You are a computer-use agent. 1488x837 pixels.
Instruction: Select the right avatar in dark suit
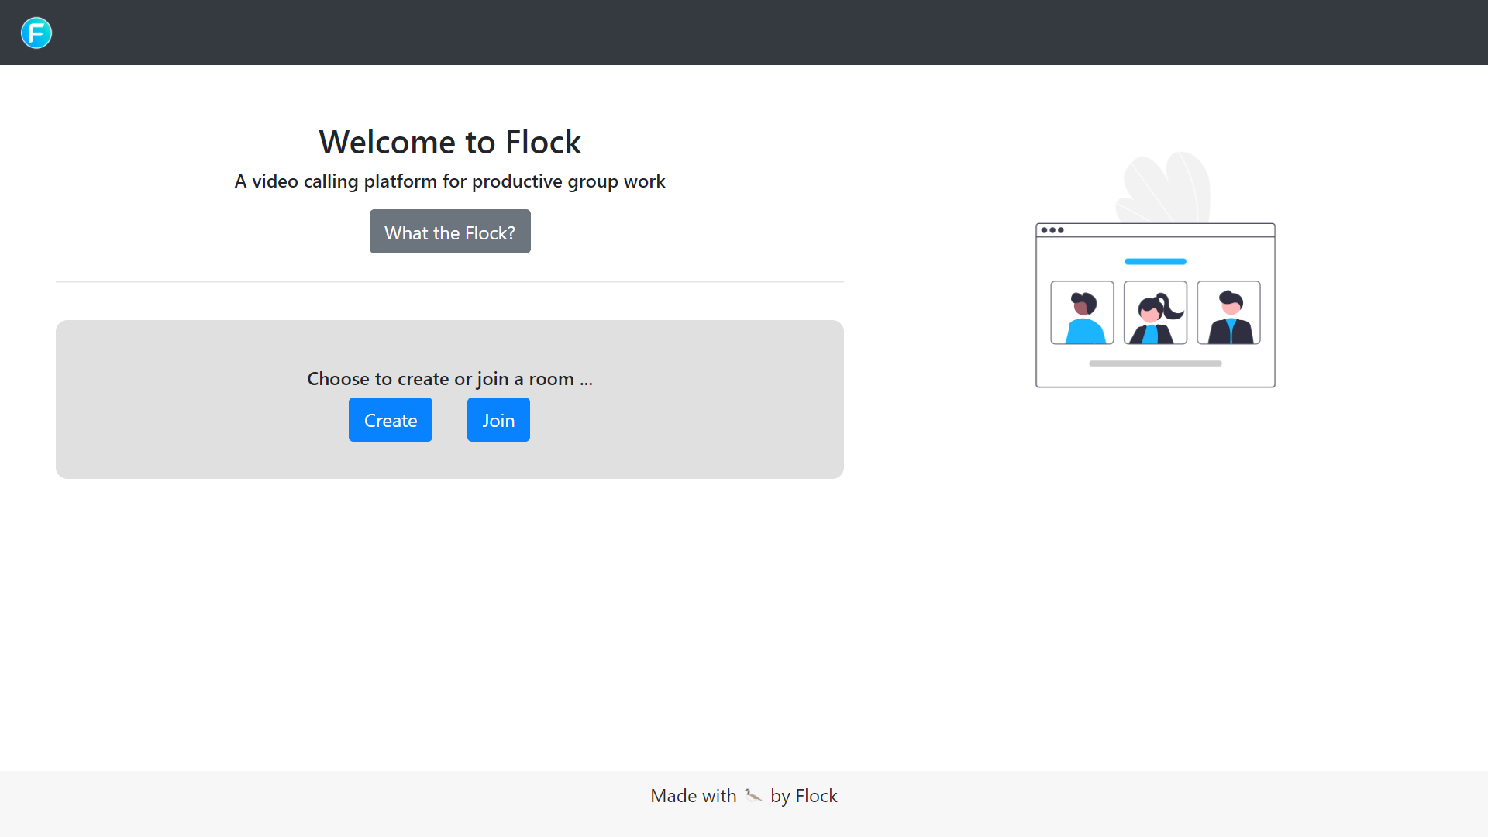click(1228, 313)
